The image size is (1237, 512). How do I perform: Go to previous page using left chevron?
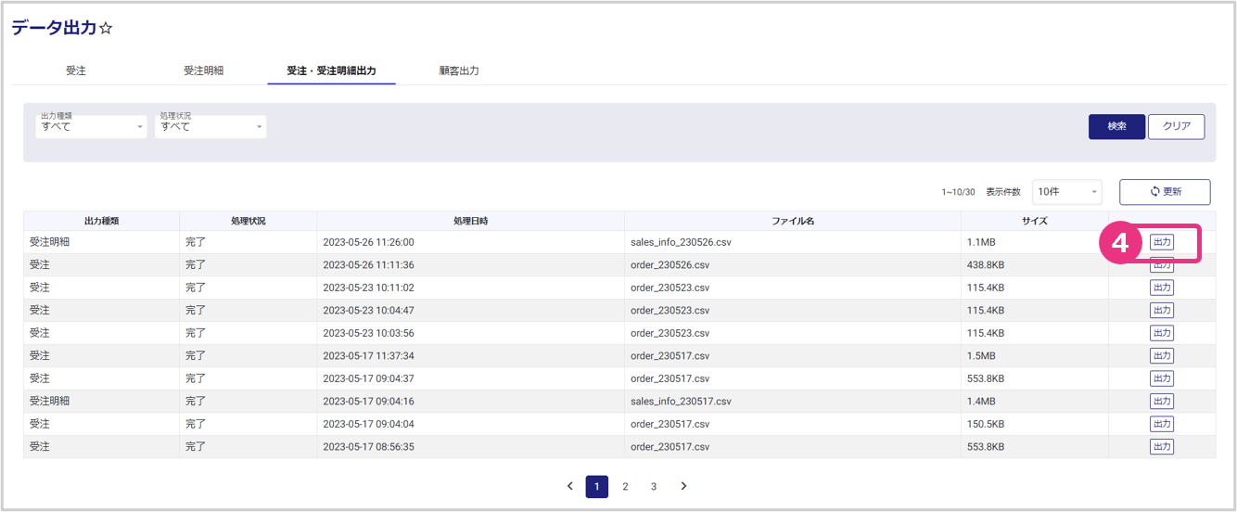pyautogui.click(x=569, y=486)
